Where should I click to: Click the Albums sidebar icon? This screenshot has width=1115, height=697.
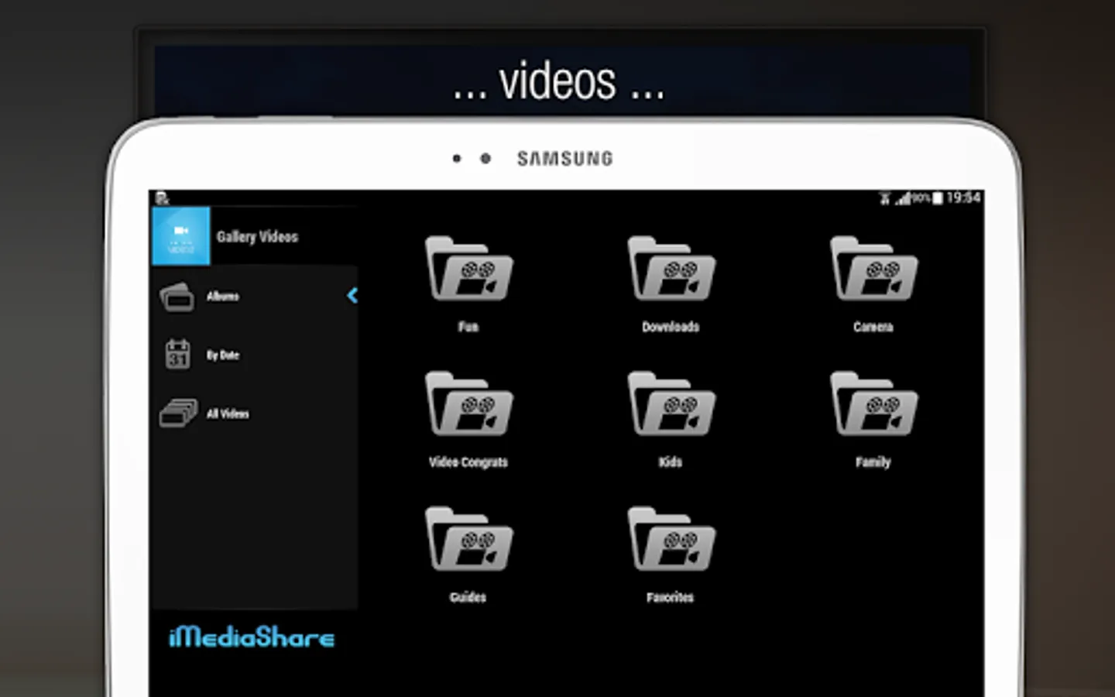(x=177, y=297)
